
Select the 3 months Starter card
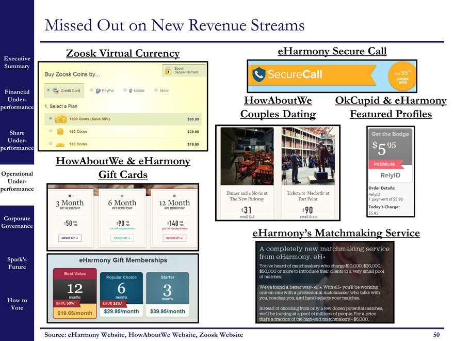coord(167,295)
